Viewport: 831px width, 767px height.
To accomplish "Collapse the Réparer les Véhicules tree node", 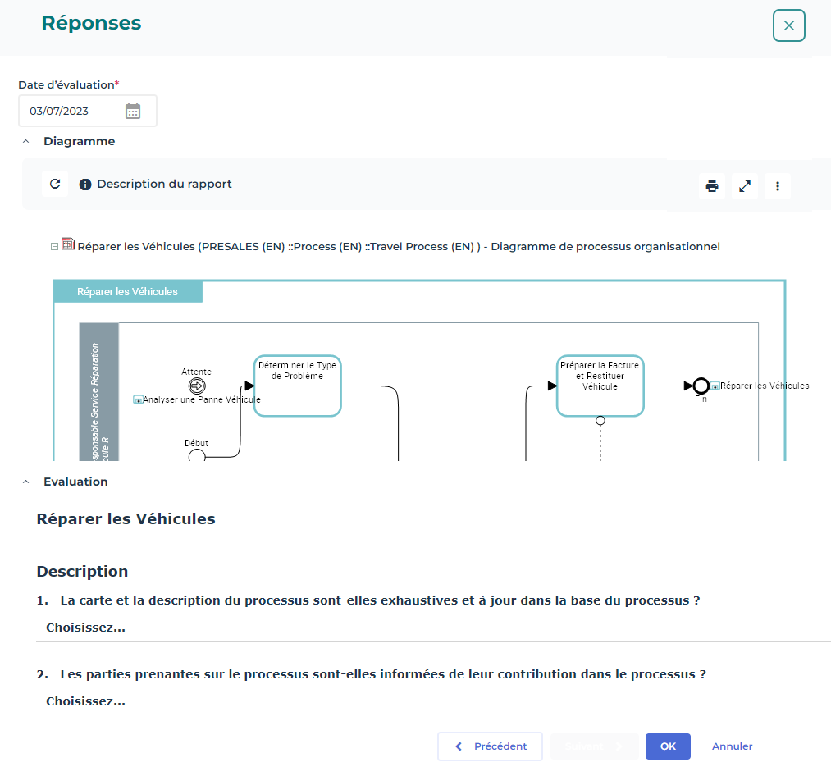I will 55,245.
